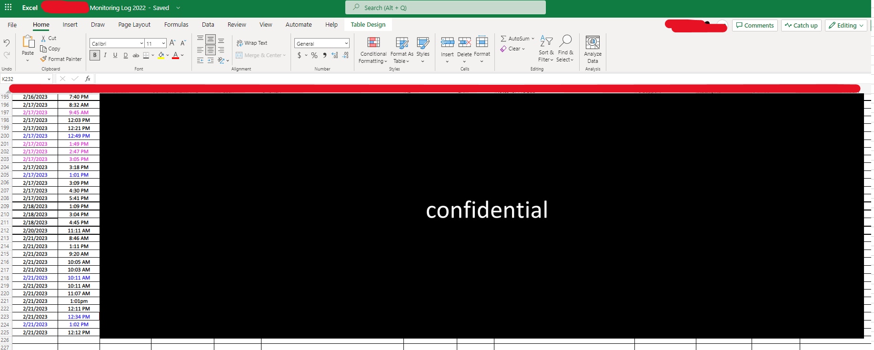
Task: Expand the font color dropdown arrow
Action: [x=182, y=55]
